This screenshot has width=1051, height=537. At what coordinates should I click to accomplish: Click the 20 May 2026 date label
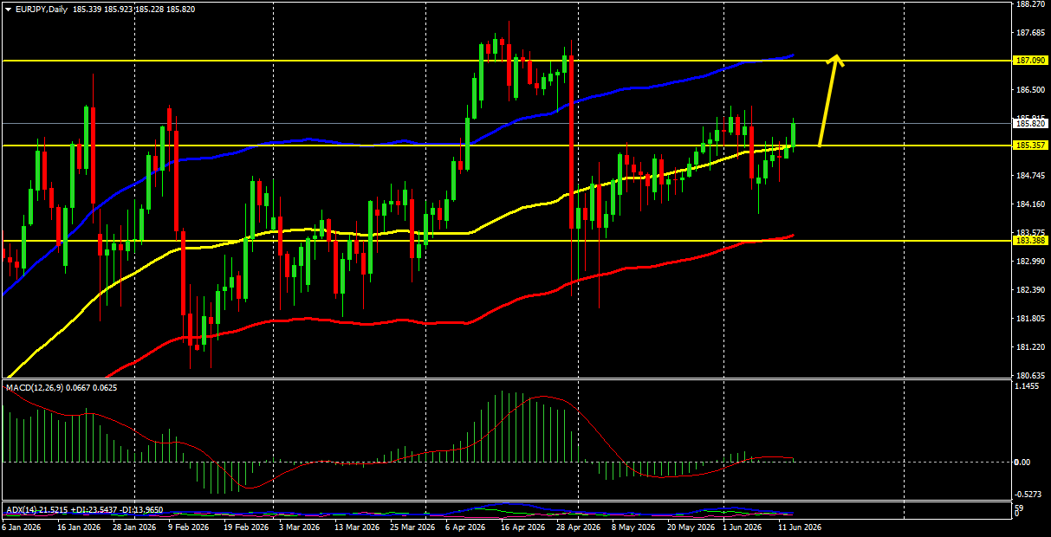(x=690, y=527)
